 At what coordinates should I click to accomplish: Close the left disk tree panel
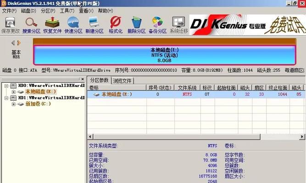click(83, 79)
